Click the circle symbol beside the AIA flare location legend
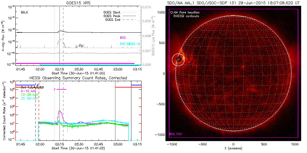This screenshot has width=307, height=153. [x=171, y=13]
